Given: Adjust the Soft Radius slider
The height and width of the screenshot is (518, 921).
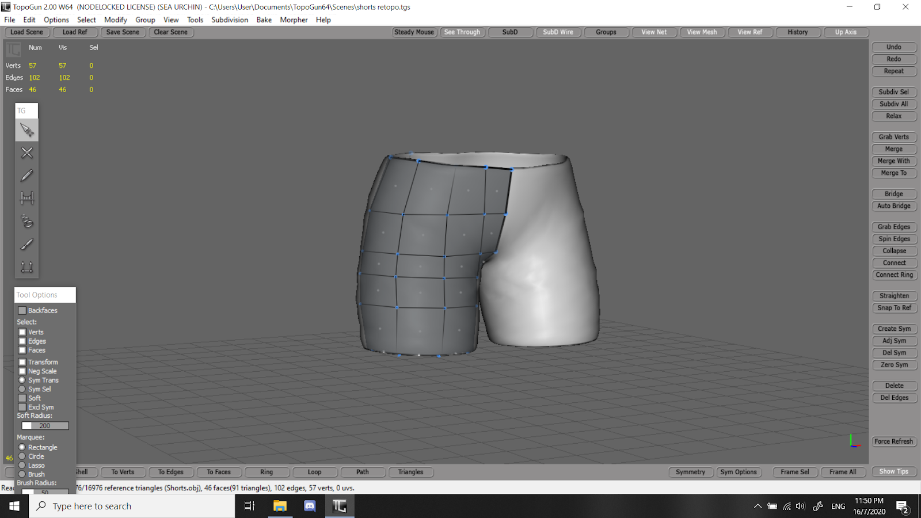Looking at the screenshot, I should (45, 426).
